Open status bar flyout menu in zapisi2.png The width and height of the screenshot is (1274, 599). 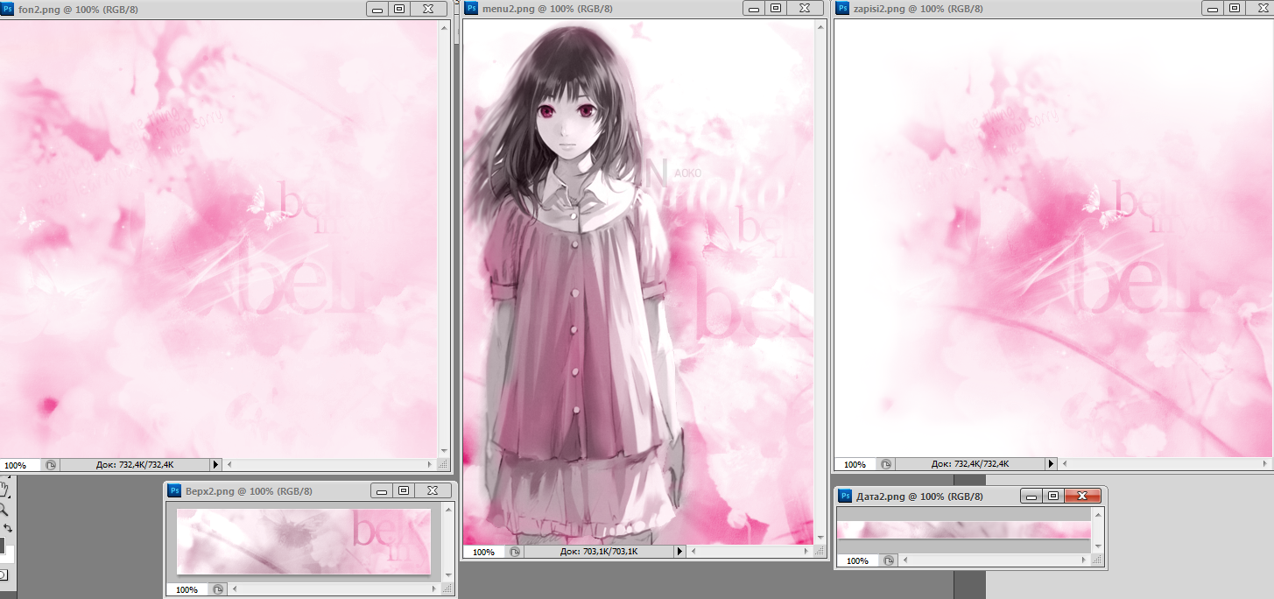click(x=1052, y=464)
